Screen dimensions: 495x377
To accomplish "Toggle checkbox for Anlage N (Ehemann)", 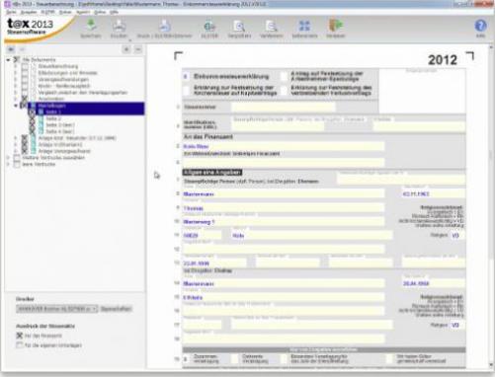I will 25,144.
